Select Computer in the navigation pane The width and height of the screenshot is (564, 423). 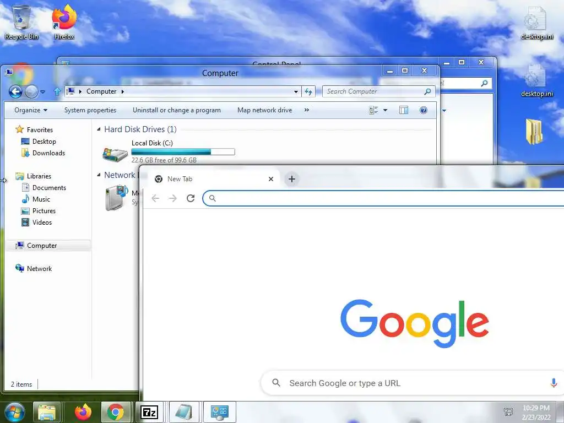pos(48,245)
